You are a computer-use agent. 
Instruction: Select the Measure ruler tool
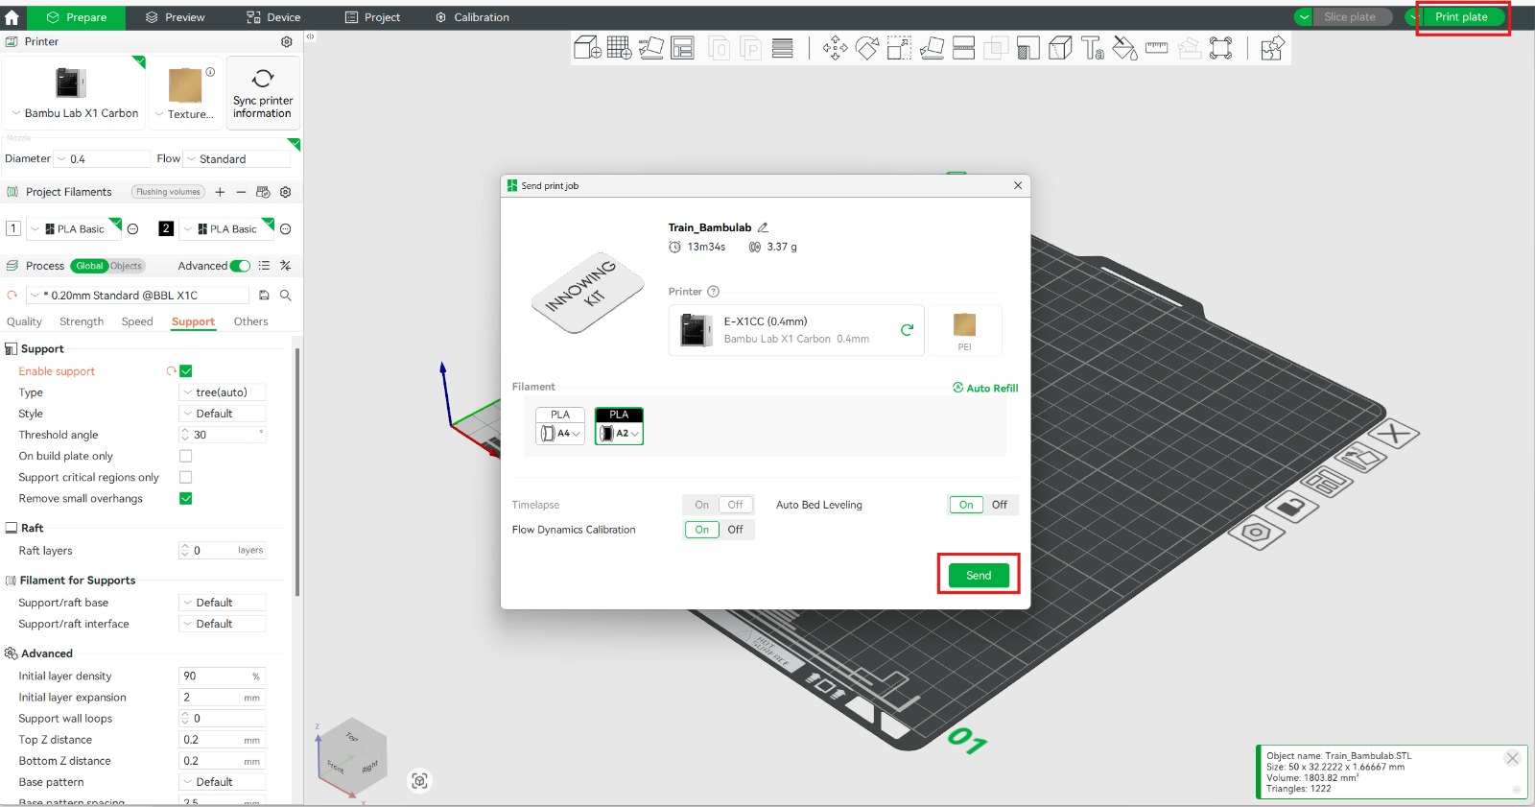click(1156, 48)
